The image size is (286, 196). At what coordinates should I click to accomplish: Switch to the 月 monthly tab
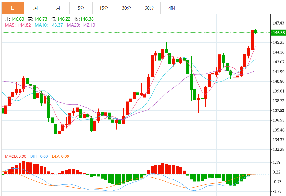pos(58,8)
